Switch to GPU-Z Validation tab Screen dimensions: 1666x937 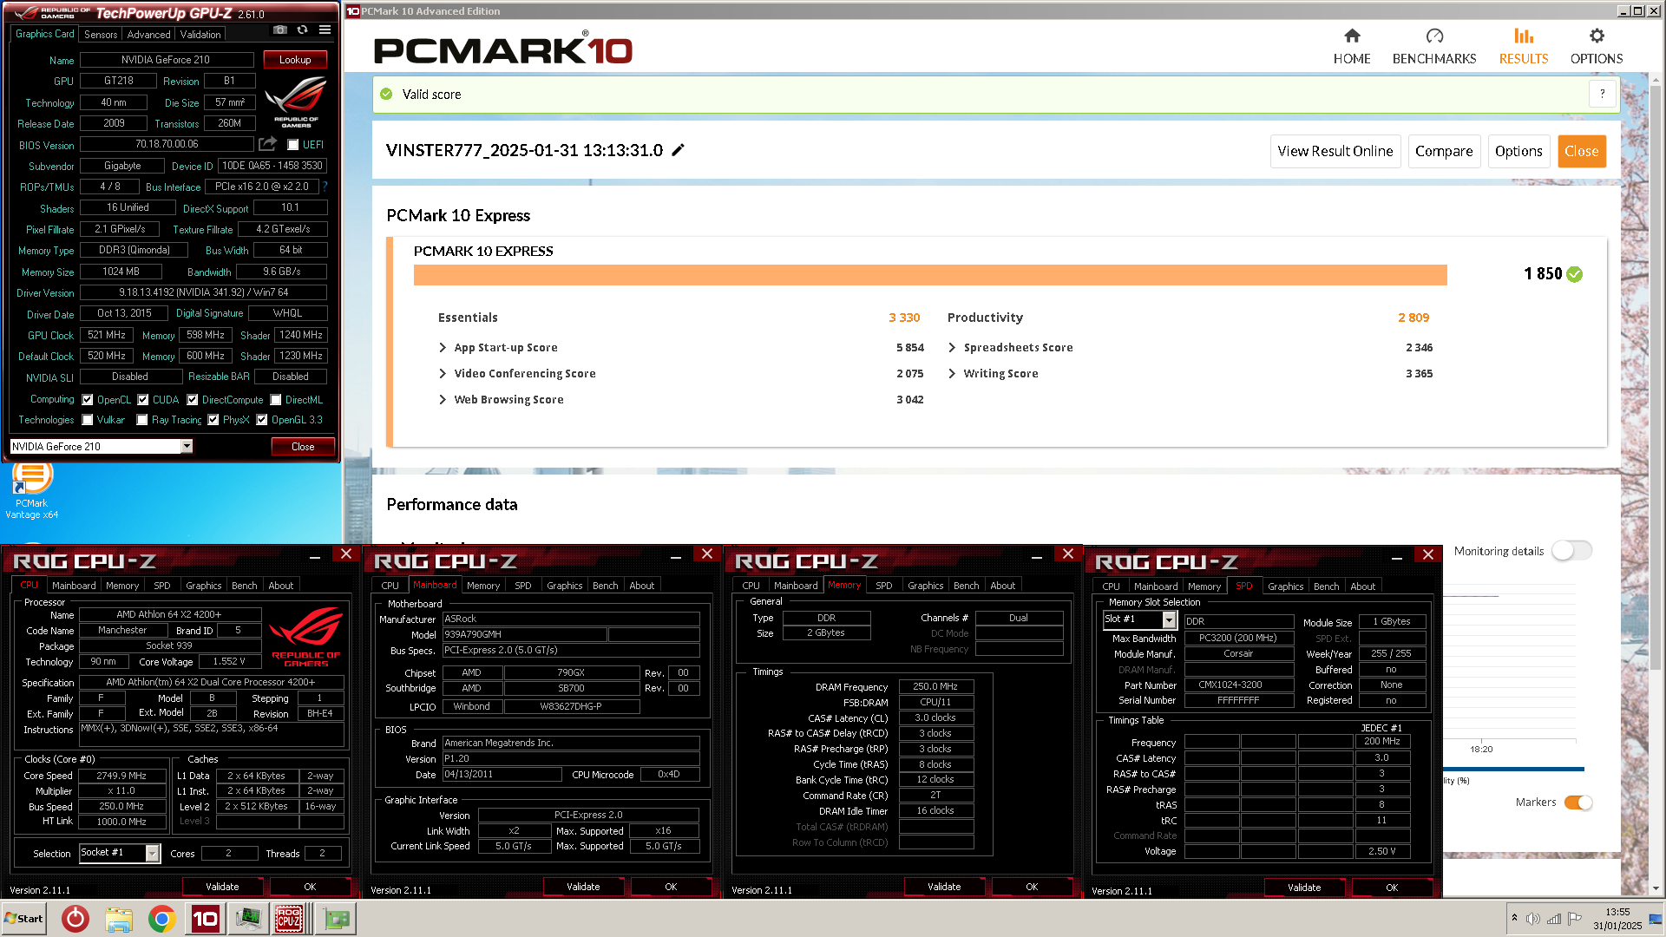pos(200,35)
